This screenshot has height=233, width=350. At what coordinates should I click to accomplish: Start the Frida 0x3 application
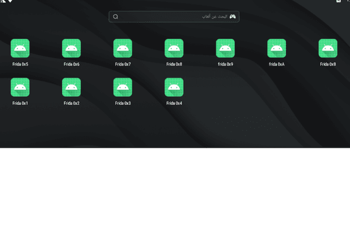tap(122, 87)
